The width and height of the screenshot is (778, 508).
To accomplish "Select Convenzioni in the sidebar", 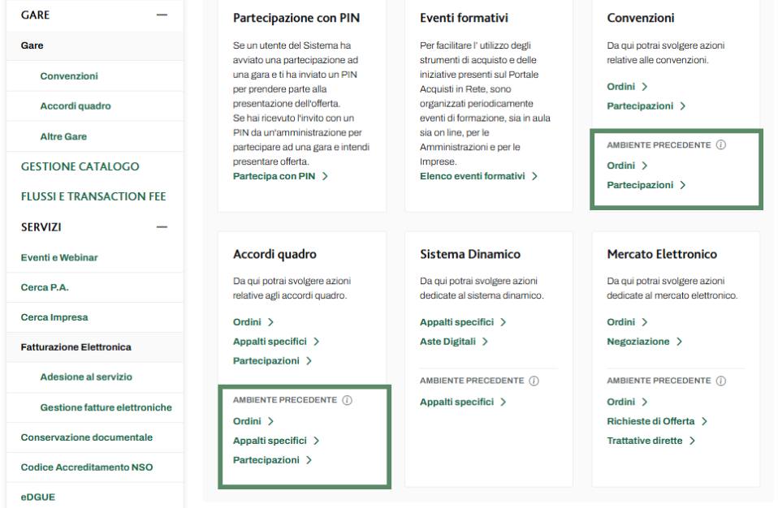I will point(69,76).
